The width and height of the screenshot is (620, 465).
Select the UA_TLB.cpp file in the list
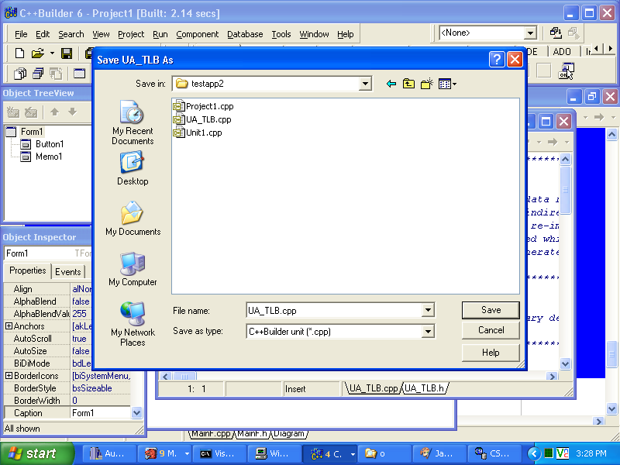click(202, 119)
